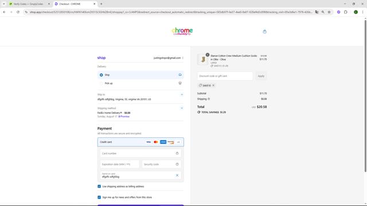The image size is (367, 206).
Task: Click the Discover card icon
Action: click(x=171, y=142)
